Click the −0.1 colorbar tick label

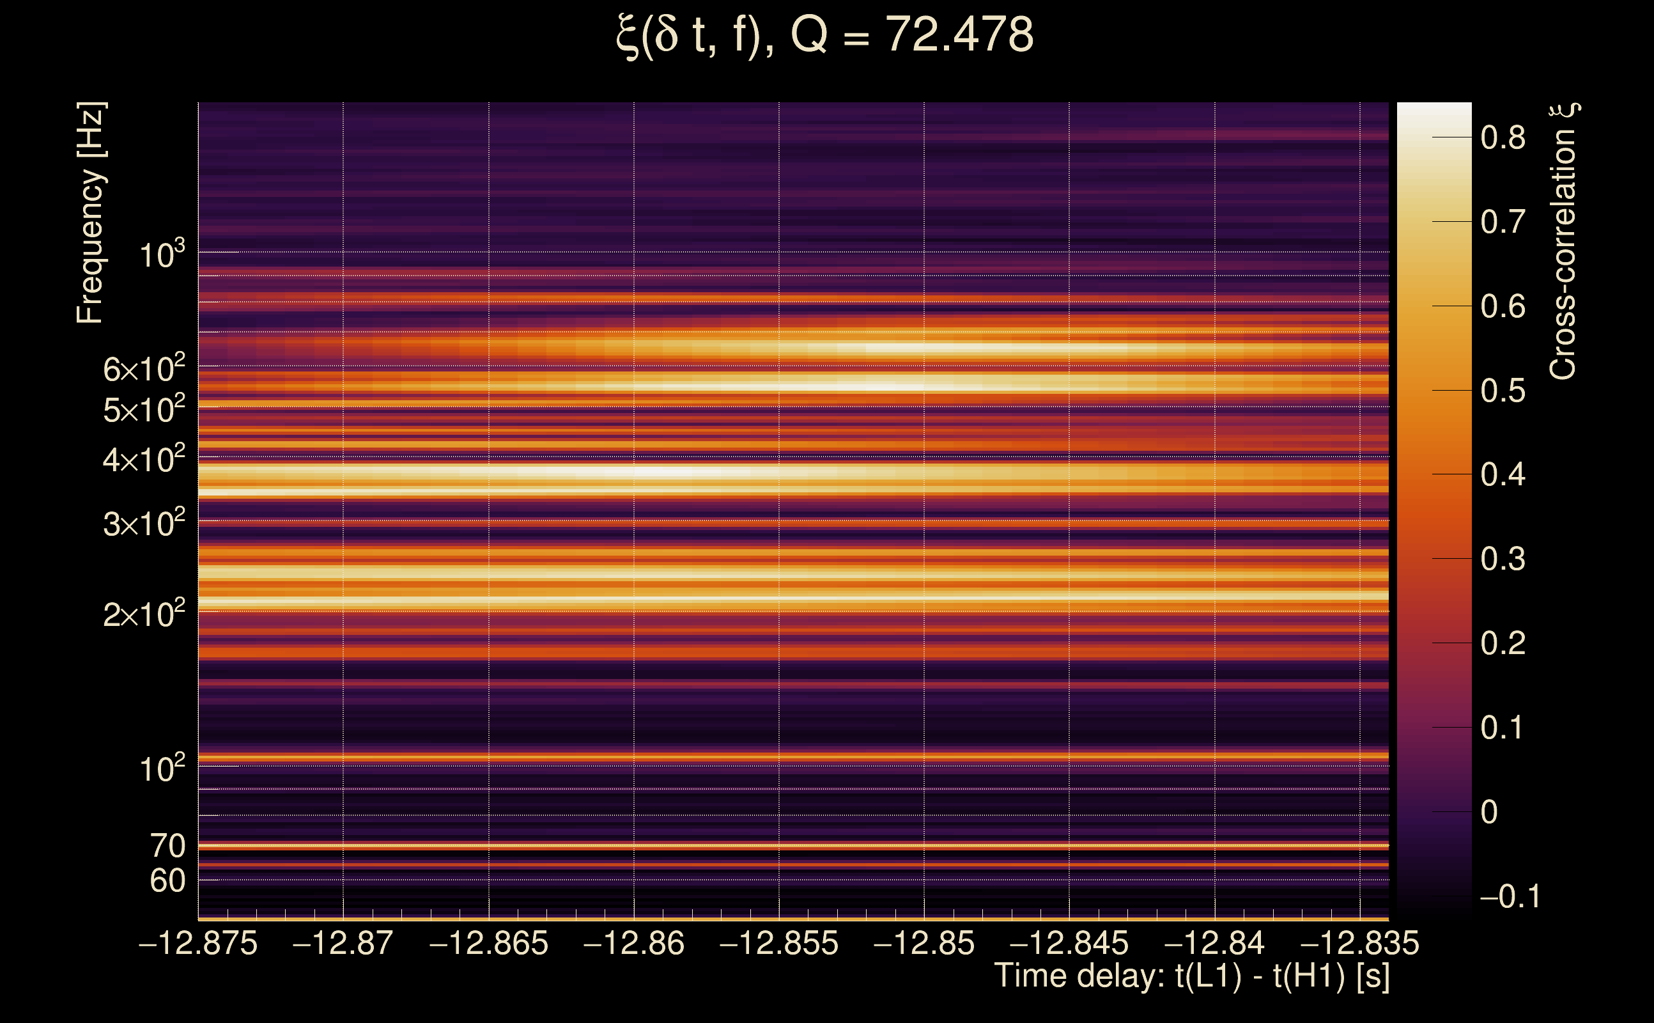click(1510, 896)
